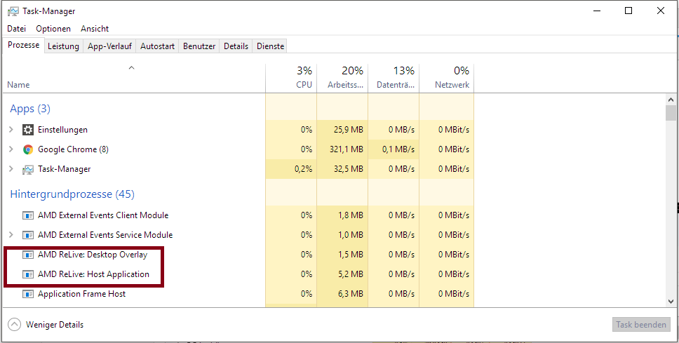Sort processes by CPU column
Screen dimensions: 679x343
click(x=291, y=77)
